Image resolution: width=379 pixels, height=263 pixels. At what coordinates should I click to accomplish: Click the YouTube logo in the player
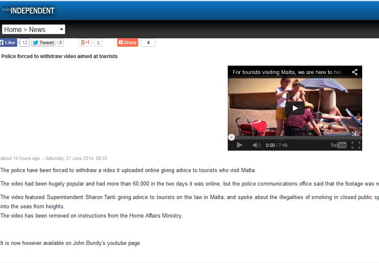338,145
